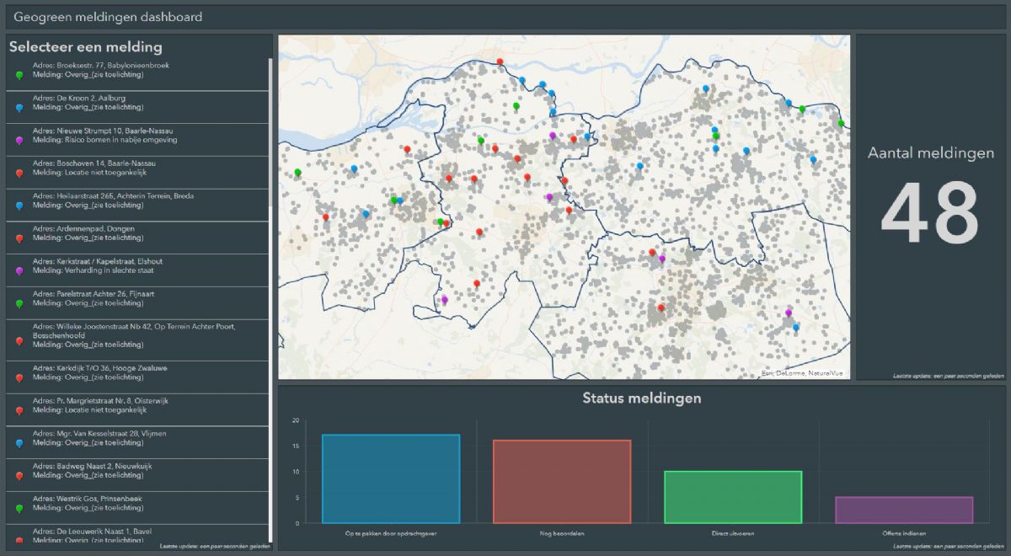Click green map pin at far right edge
The height and width of the screenshot is (556, 1011).
(x=841, y=123)
